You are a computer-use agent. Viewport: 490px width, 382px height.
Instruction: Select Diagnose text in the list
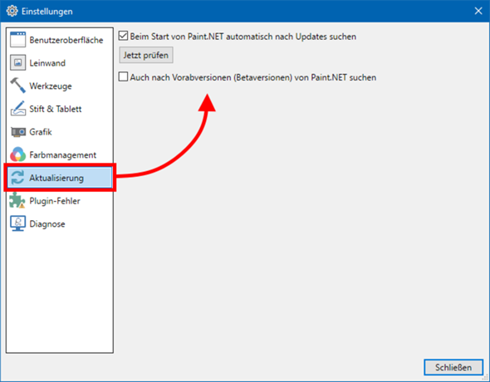pos(47,224)
